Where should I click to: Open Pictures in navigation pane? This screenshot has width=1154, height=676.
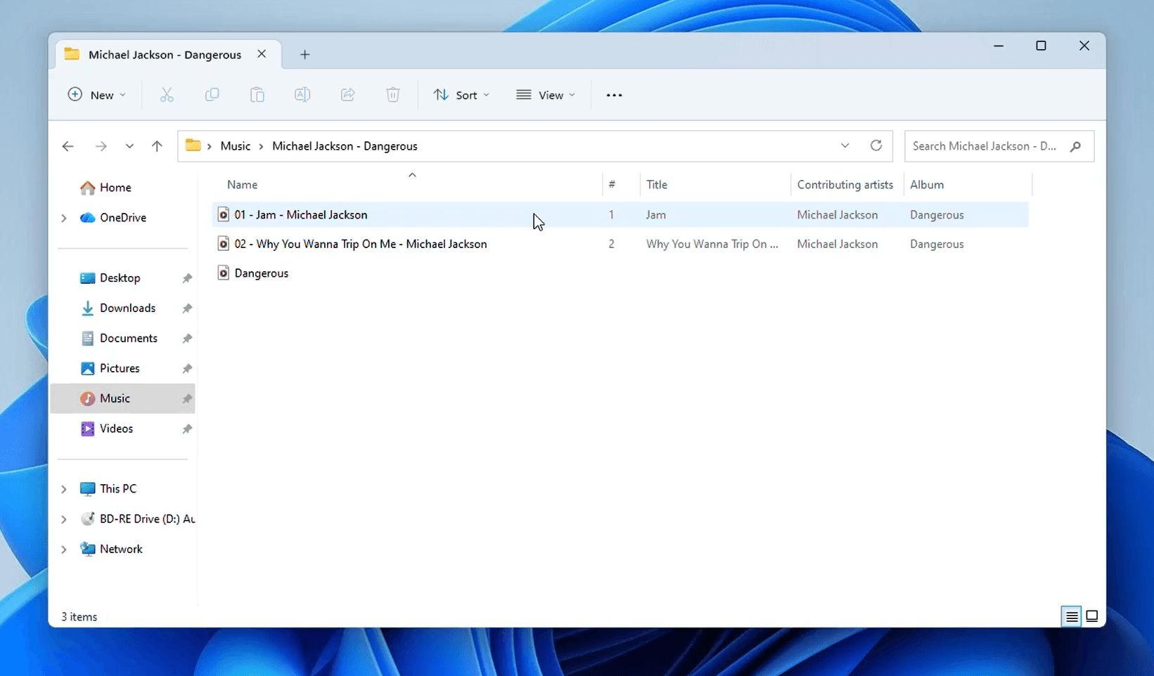(120, 369)
